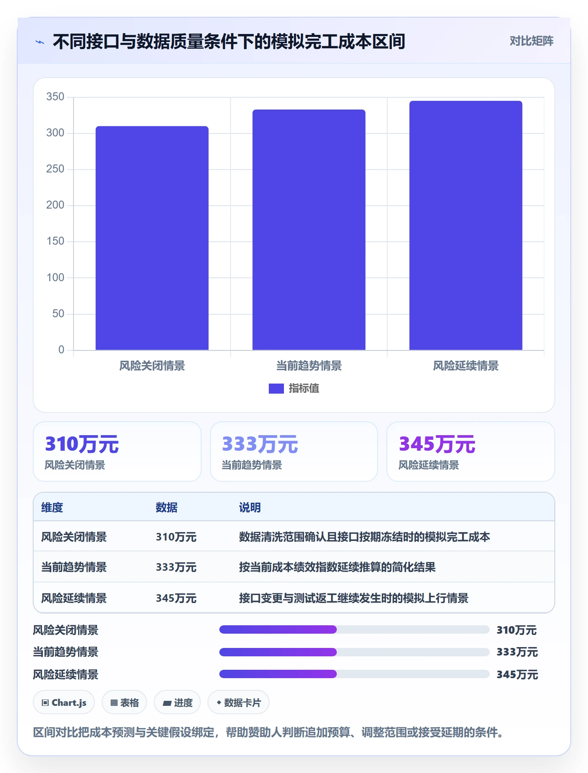This screenshot has height=773, width=588.
Task: Click the 风险延续情景 progress bar
Action: [354, 674]
